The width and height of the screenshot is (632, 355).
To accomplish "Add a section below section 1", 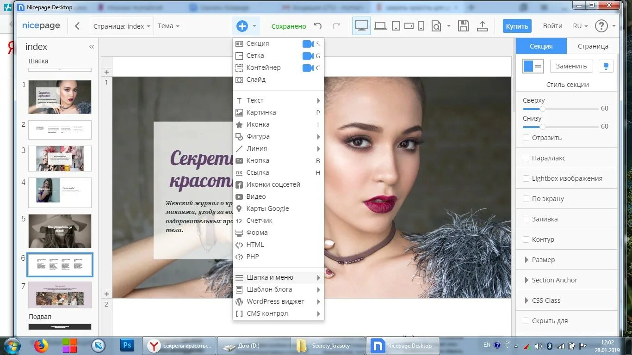I will click(106, 294).
